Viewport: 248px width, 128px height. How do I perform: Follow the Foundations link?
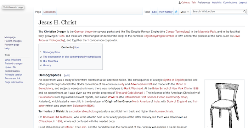(46, 97)
